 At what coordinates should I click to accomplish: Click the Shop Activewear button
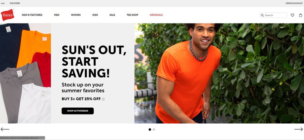pos(77,111)
